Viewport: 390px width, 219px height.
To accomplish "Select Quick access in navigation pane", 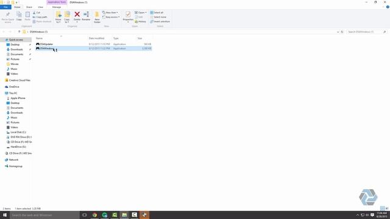I will (16, 40).
